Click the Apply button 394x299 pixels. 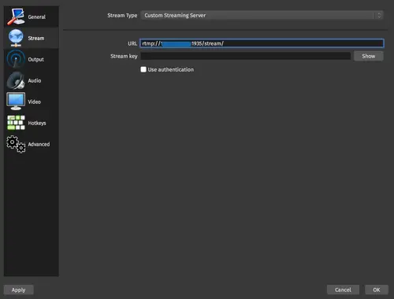pos(18,290)
